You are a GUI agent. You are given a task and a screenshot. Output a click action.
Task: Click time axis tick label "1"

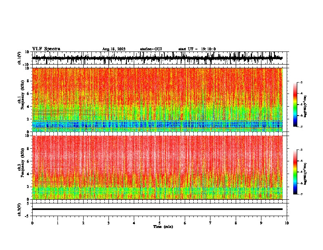coord(58,223)
